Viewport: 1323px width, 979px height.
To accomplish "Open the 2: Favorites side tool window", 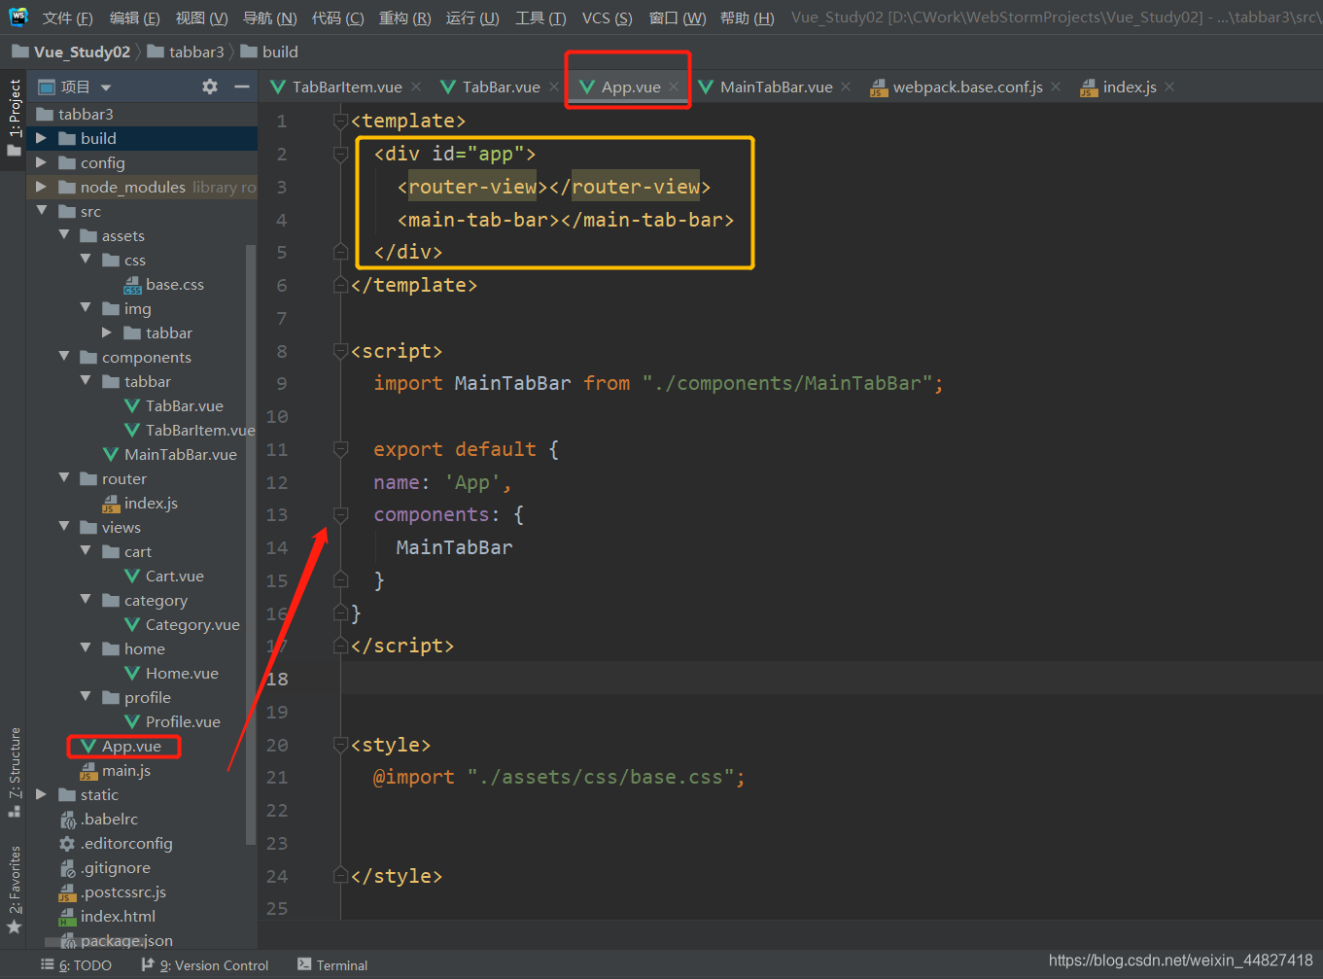I will coord(14,890).
